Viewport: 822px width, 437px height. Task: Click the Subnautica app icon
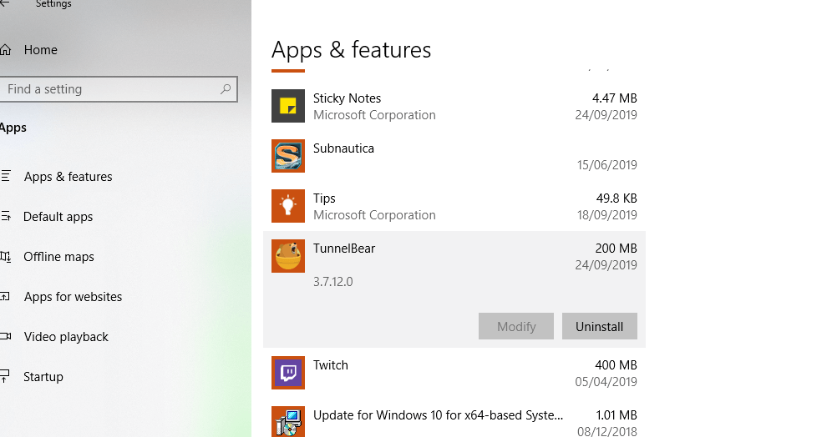tap(288, 156)
